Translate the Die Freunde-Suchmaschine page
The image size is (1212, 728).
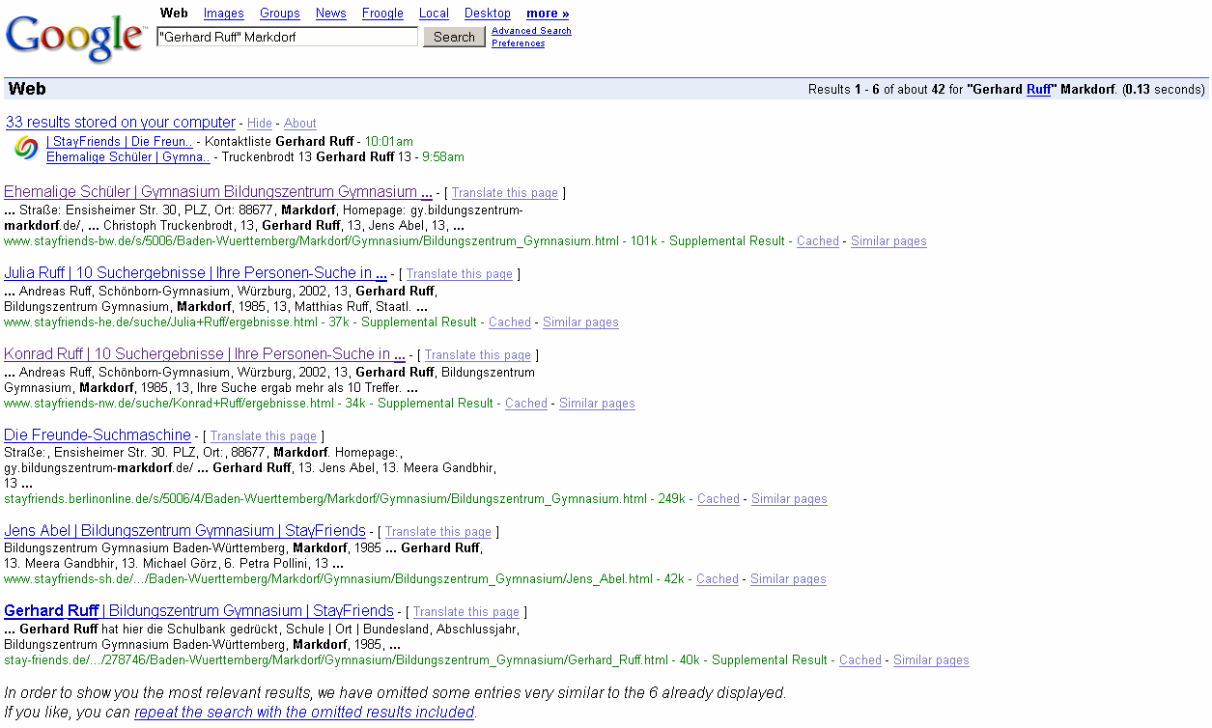[x=264, y=436]
